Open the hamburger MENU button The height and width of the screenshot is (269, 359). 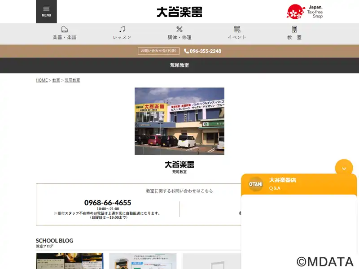coord(46,12)
